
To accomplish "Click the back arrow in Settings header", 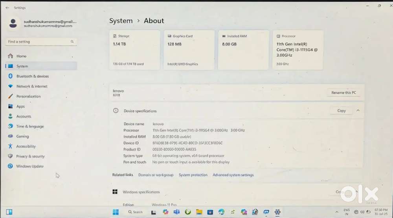I will pos(7,8).
